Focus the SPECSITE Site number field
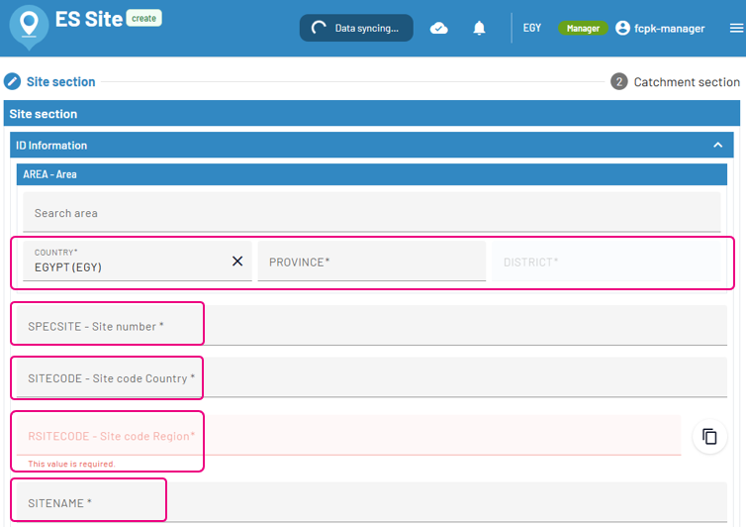Viewport: 746px width, 527px height. [x=371, y=326]
